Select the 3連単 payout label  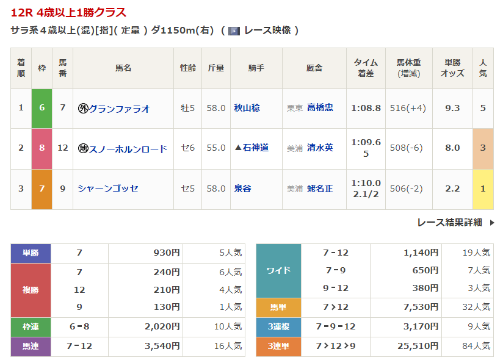(278, 347)
